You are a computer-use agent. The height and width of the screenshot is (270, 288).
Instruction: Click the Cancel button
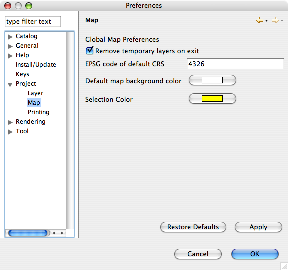pos(198,254)
